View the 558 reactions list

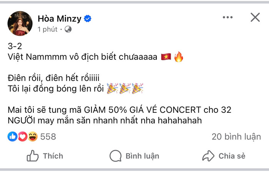[48, 137]
